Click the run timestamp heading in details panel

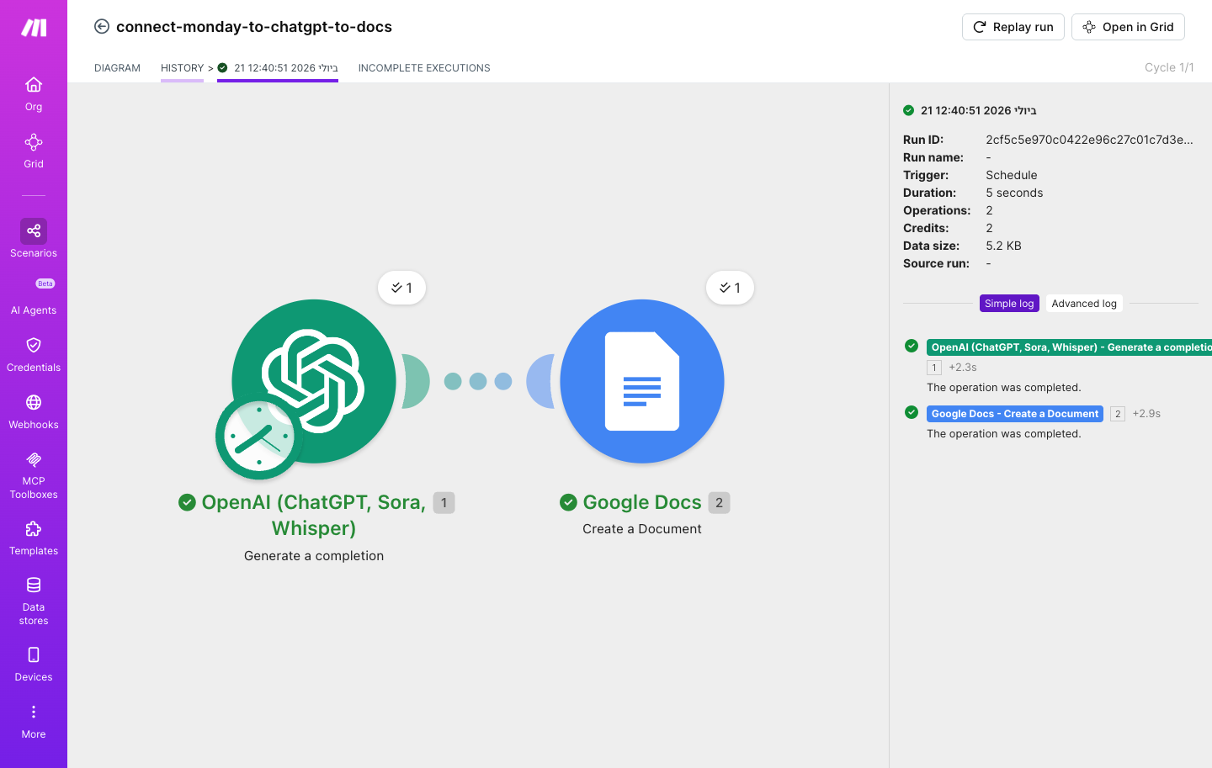pos(978,110)
